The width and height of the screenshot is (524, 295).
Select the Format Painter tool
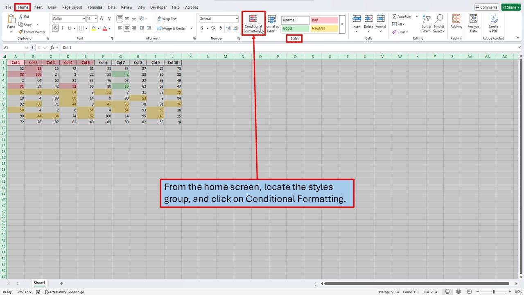[32, 32]
